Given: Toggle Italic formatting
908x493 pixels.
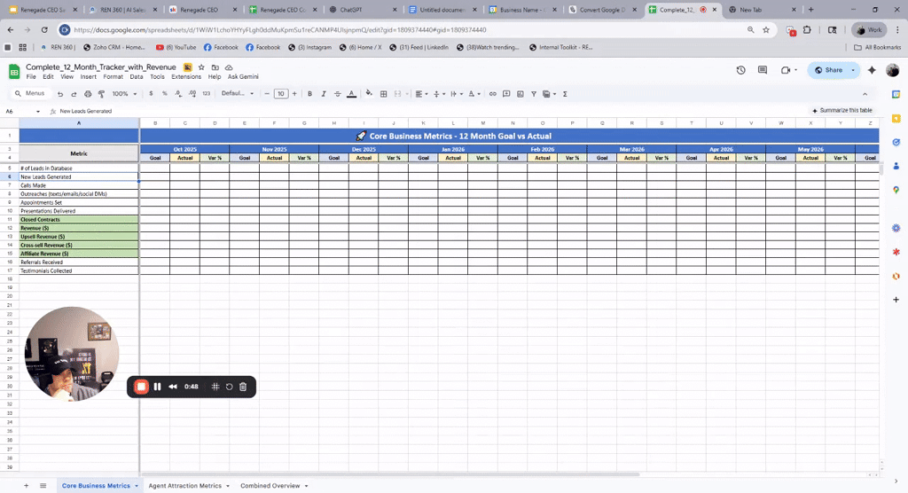Looking at the screenshot, I should coord(324,94).
